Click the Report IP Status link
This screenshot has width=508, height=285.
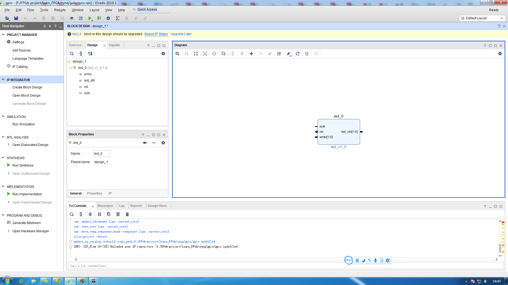click(156, 34)
